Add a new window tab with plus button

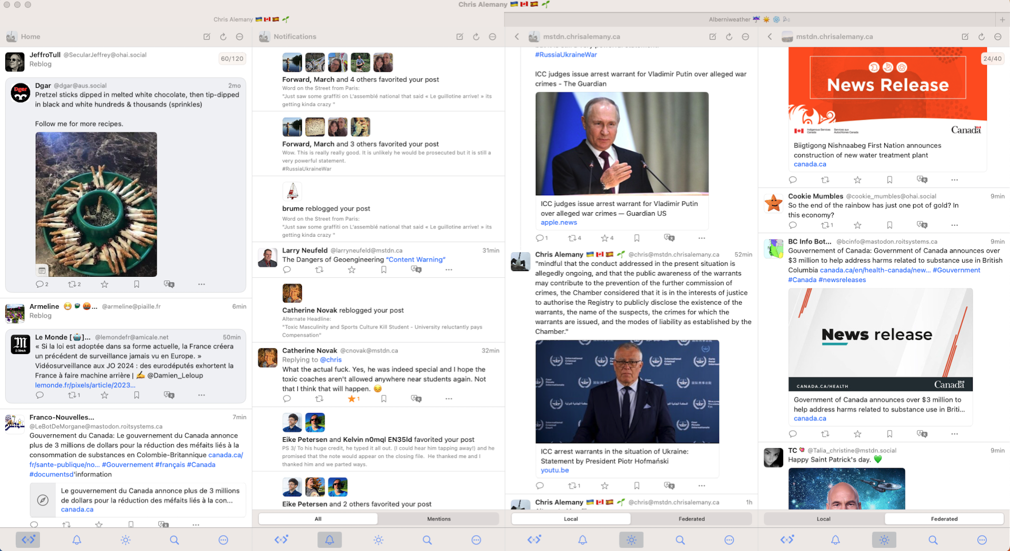coord(1003,19)
